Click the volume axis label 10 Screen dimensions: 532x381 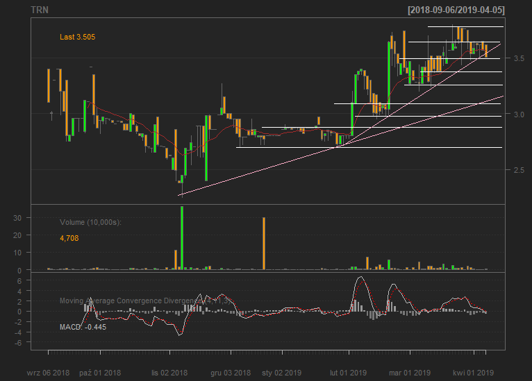17,253
